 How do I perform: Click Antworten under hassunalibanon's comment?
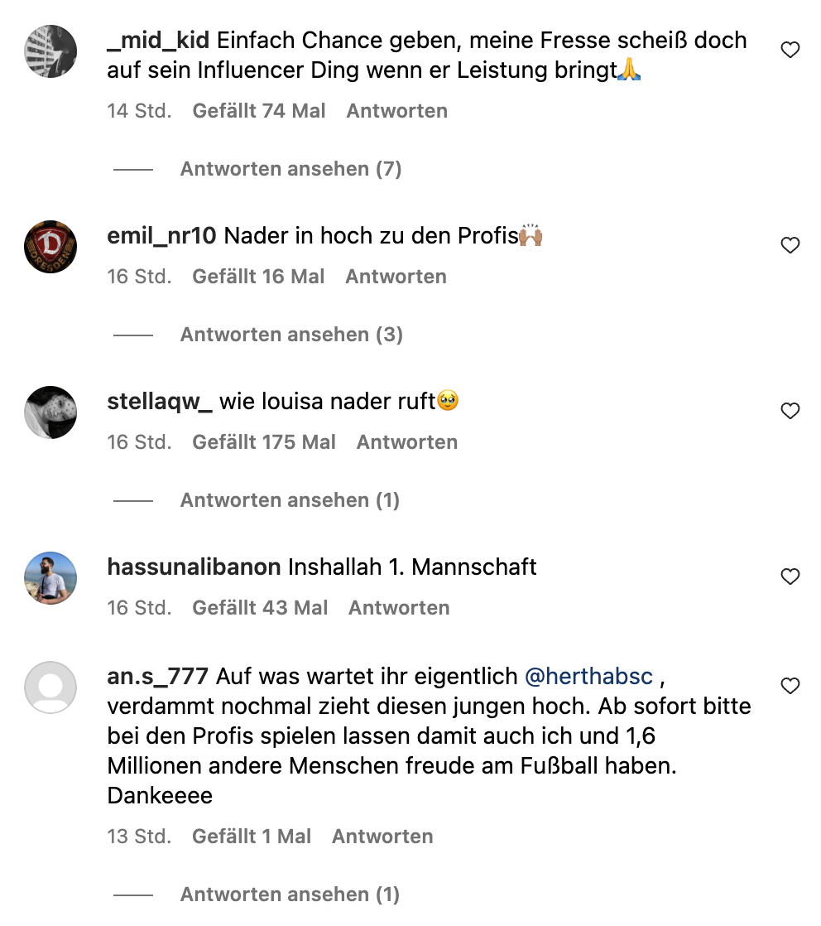coord(399,608)
